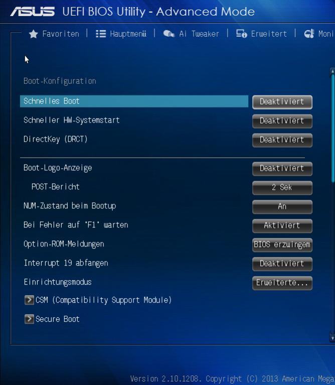
Task: Click the arrow icon beside CSM entry
Action: point(29,300)
